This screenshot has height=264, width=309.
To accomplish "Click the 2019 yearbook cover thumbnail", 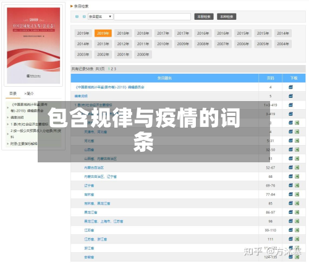I will click(33, 45).
